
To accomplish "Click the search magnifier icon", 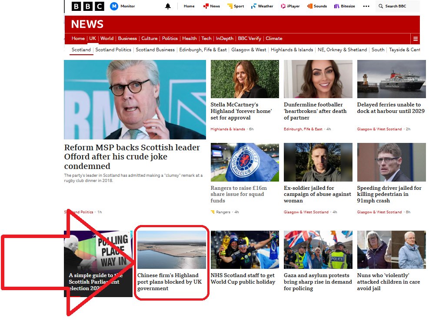I will pos(381,6).
